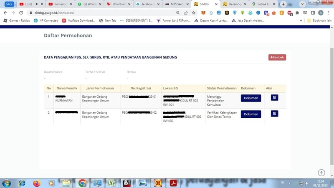Open Firefox from the taskbar
This screenshot has width=334, height=188.
(x=37, y=183)
